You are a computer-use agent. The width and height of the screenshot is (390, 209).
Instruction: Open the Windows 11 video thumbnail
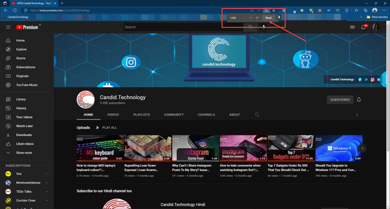tap(339, 148)
